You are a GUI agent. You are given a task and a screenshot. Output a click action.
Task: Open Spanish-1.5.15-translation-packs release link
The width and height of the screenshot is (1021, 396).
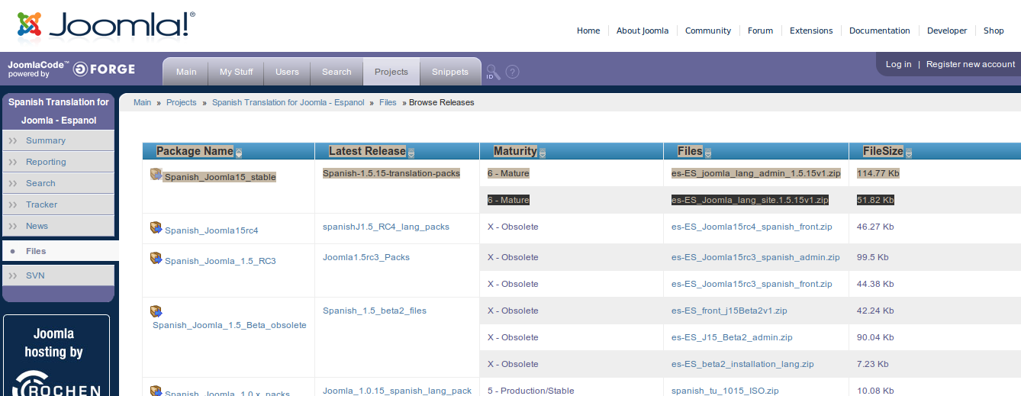(x=391, y=173)
